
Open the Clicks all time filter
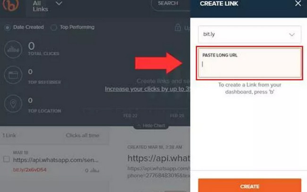pyautogui.click(x=83, y=135)
